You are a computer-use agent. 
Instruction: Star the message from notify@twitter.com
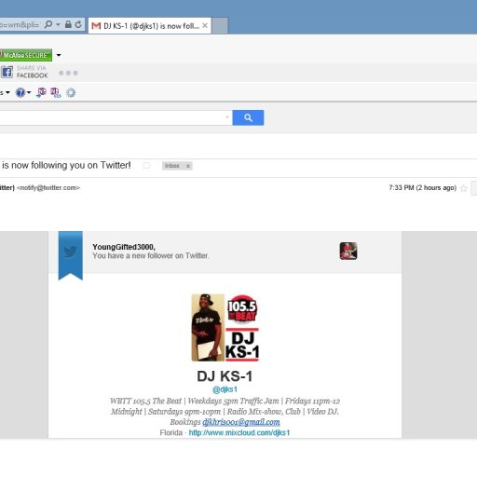[x=463, y=188]
